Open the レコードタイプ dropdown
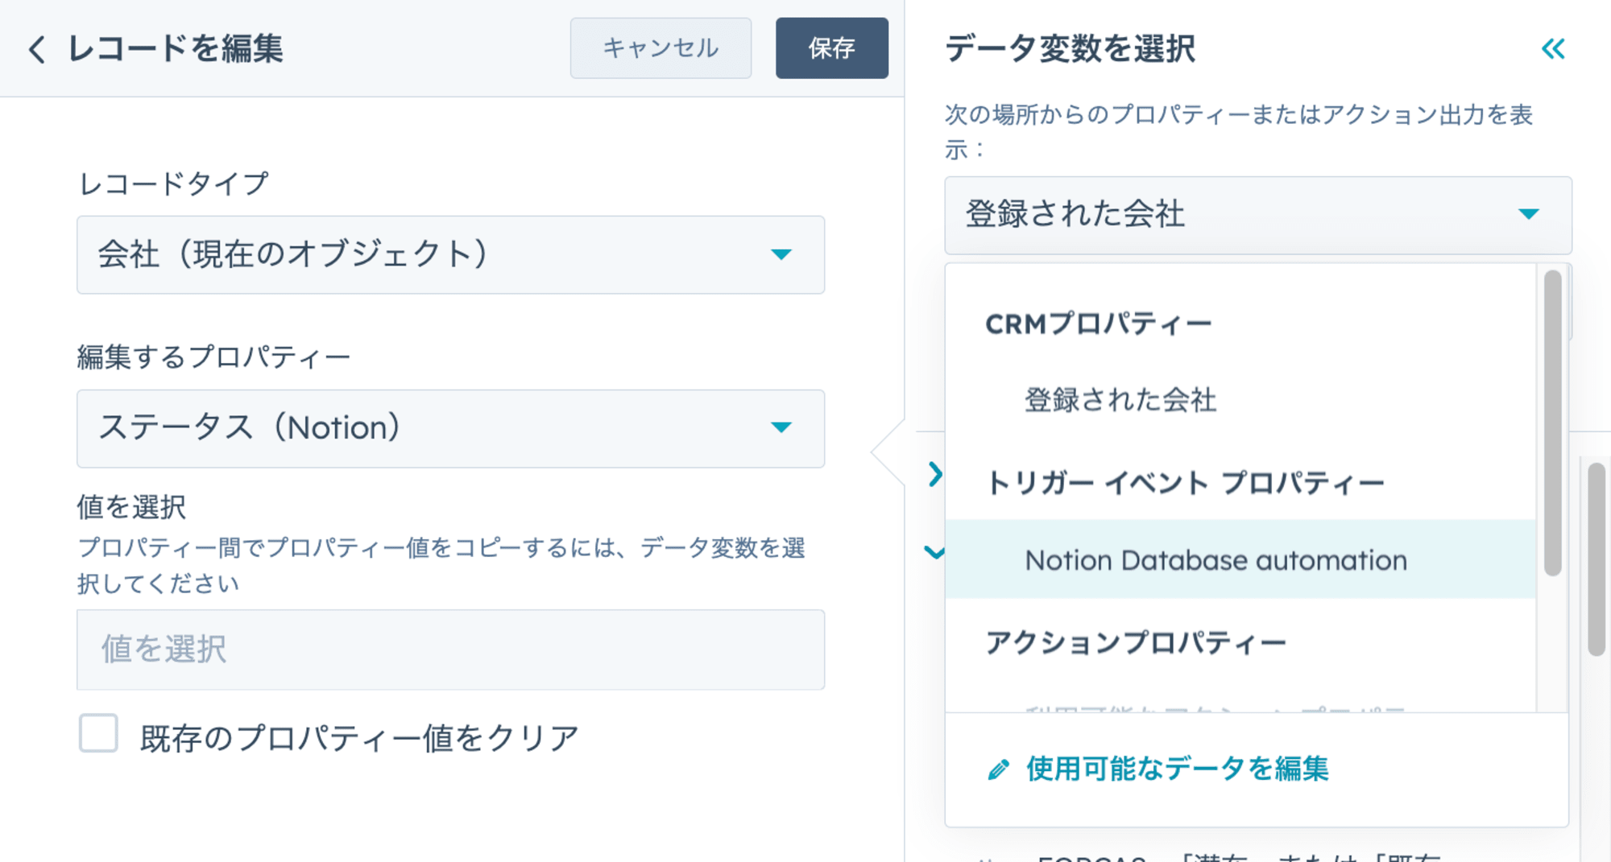 click(450, 254)
